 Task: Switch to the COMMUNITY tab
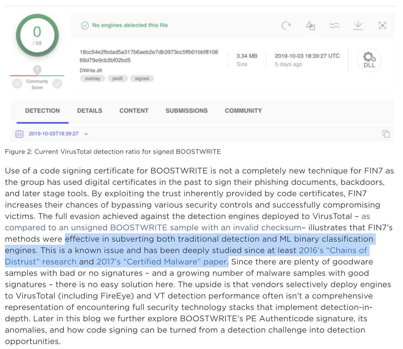pos(243,111)
